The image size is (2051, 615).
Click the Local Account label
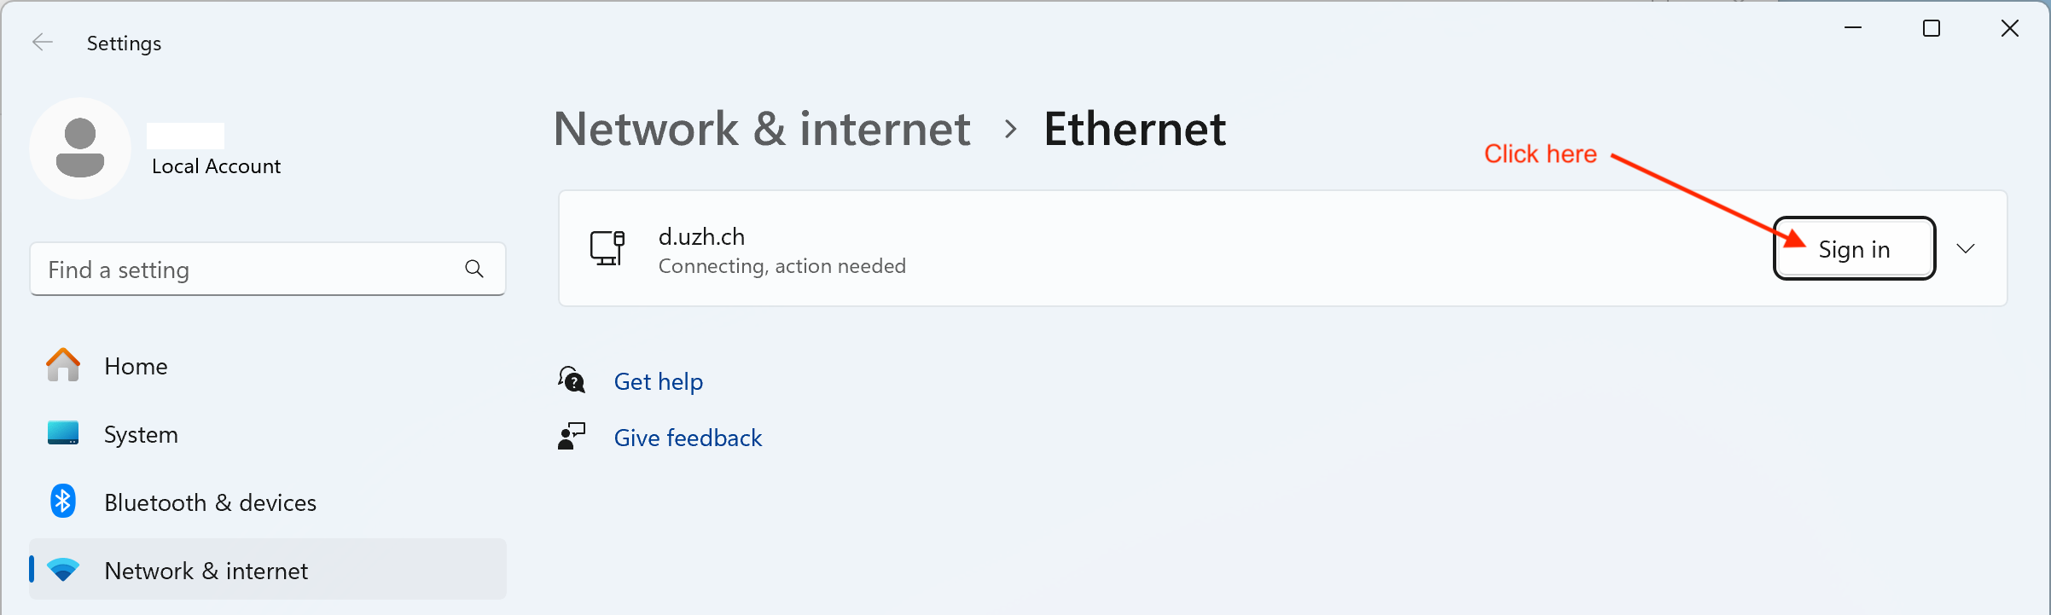216,166
